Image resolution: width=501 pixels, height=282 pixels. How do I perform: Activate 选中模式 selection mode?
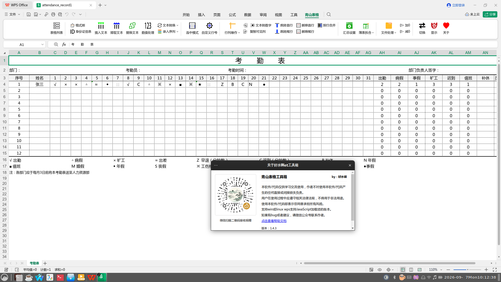(x=192, y=28)
